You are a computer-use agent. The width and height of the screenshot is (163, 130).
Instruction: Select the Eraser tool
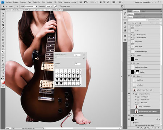pyautogui.click(x=3, y=43)
